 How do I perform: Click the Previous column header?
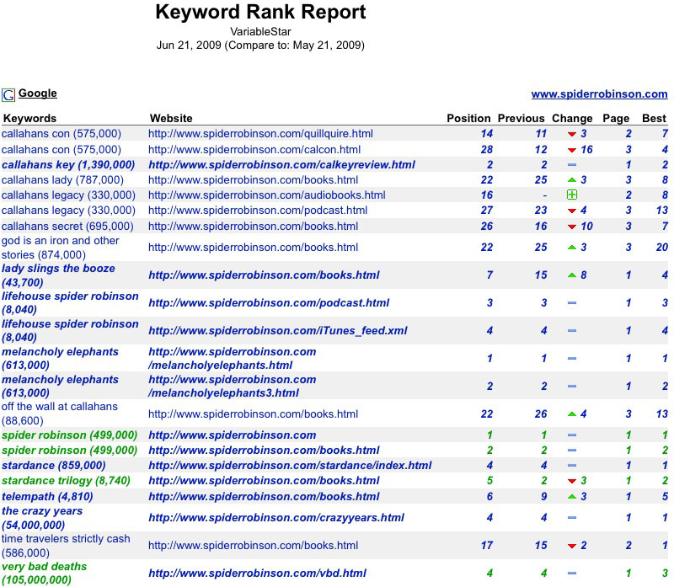(x=521, y=118)
